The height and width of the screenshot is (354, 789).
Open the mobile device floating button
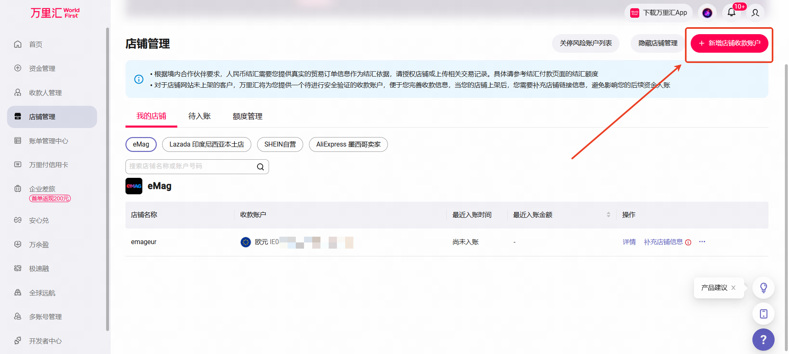click(763, 314)
